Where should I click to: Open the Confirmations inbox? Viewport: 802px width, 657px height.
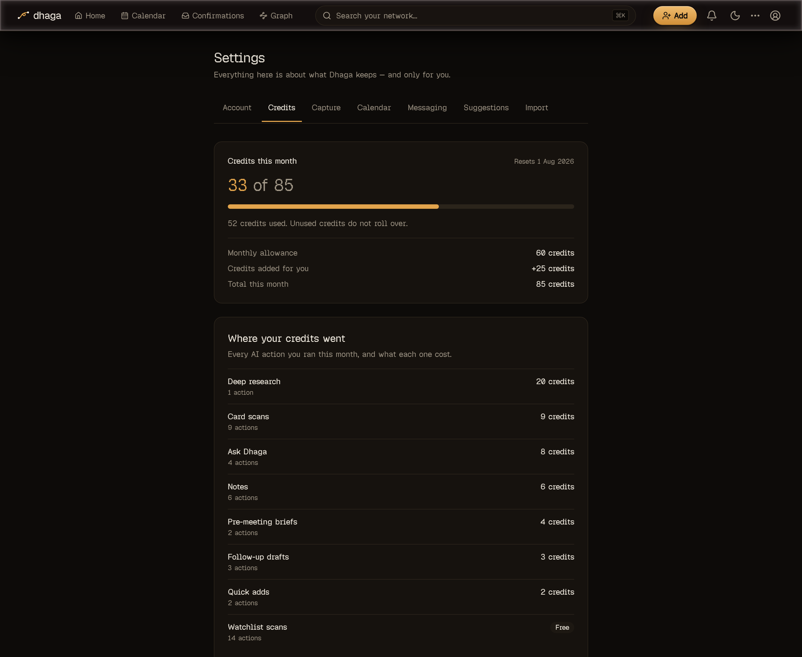pos(213,16)
